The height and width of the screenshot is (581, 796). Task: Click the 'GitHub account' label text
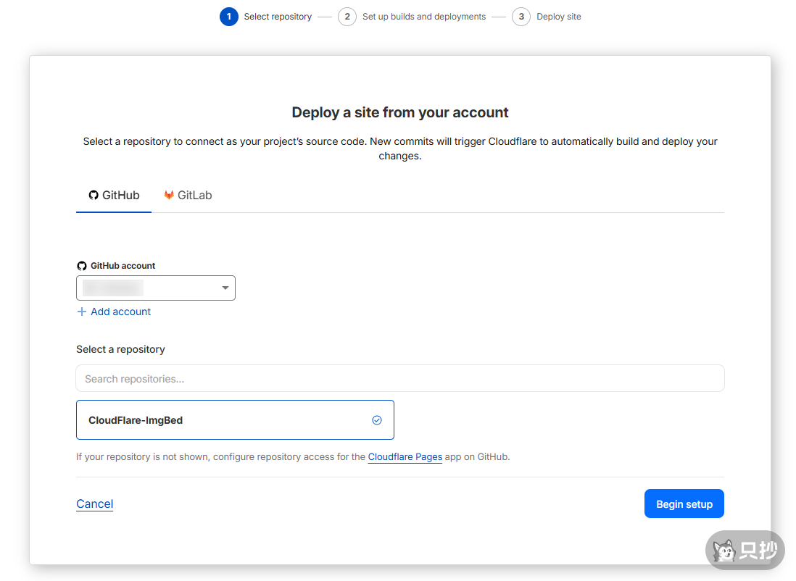click(123, 266)
